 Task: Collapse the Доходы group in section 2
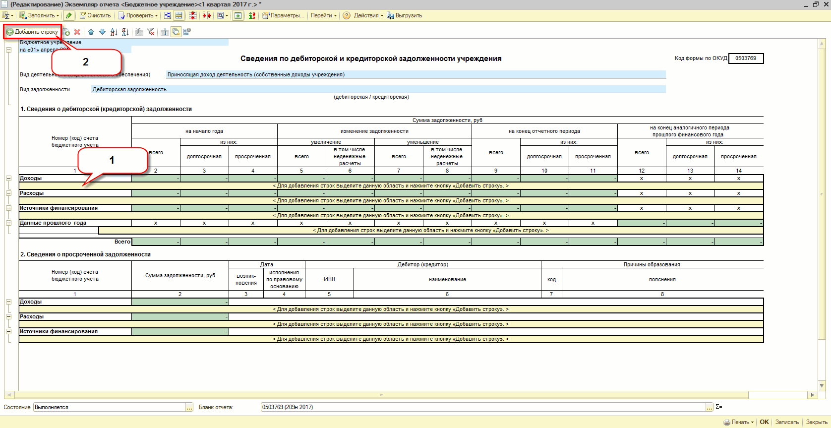click(8, 302)
